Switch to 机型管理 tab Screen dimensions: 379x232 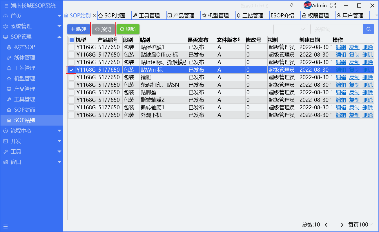coord(218,15)
